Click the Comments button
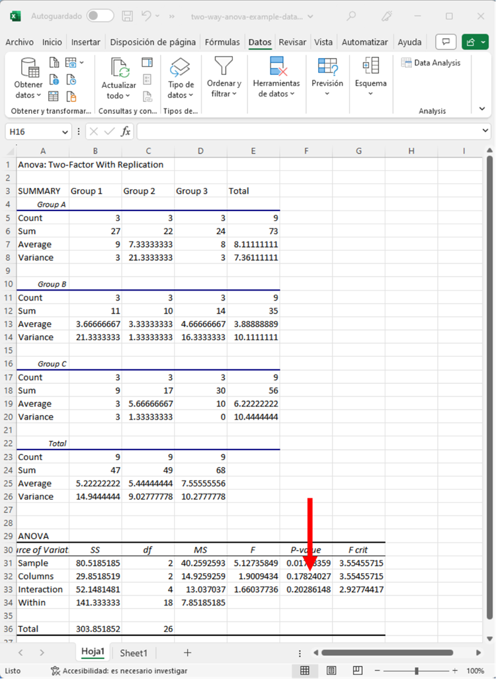This screenshot has height=679, width=496. click(x=447, y=42)
